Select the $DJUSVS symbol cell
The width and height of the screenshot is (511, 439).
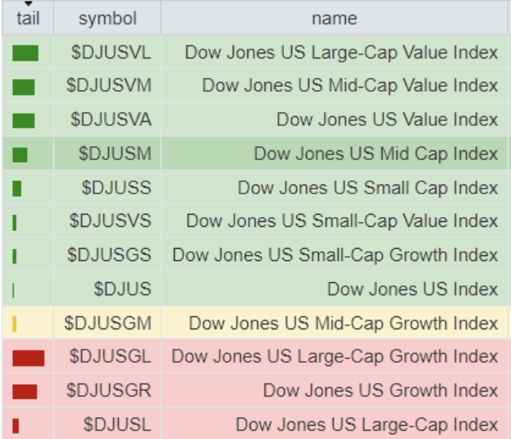coord(111,221)
